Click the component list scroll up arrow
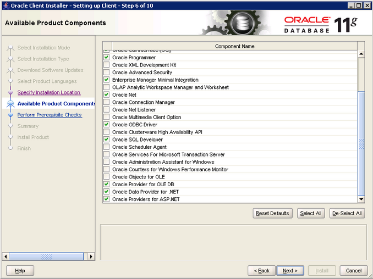The width and height of the screenshot is (373, 279). click(x=361, y=54)
